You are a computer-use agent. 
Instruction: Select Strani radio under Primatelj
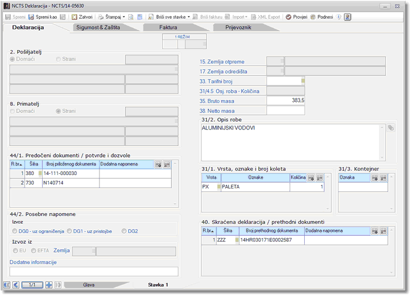[58, 111]
